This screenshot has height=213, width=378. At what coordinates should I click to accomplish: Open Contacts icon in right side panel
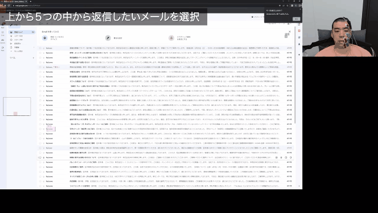(x=299, y=44)
